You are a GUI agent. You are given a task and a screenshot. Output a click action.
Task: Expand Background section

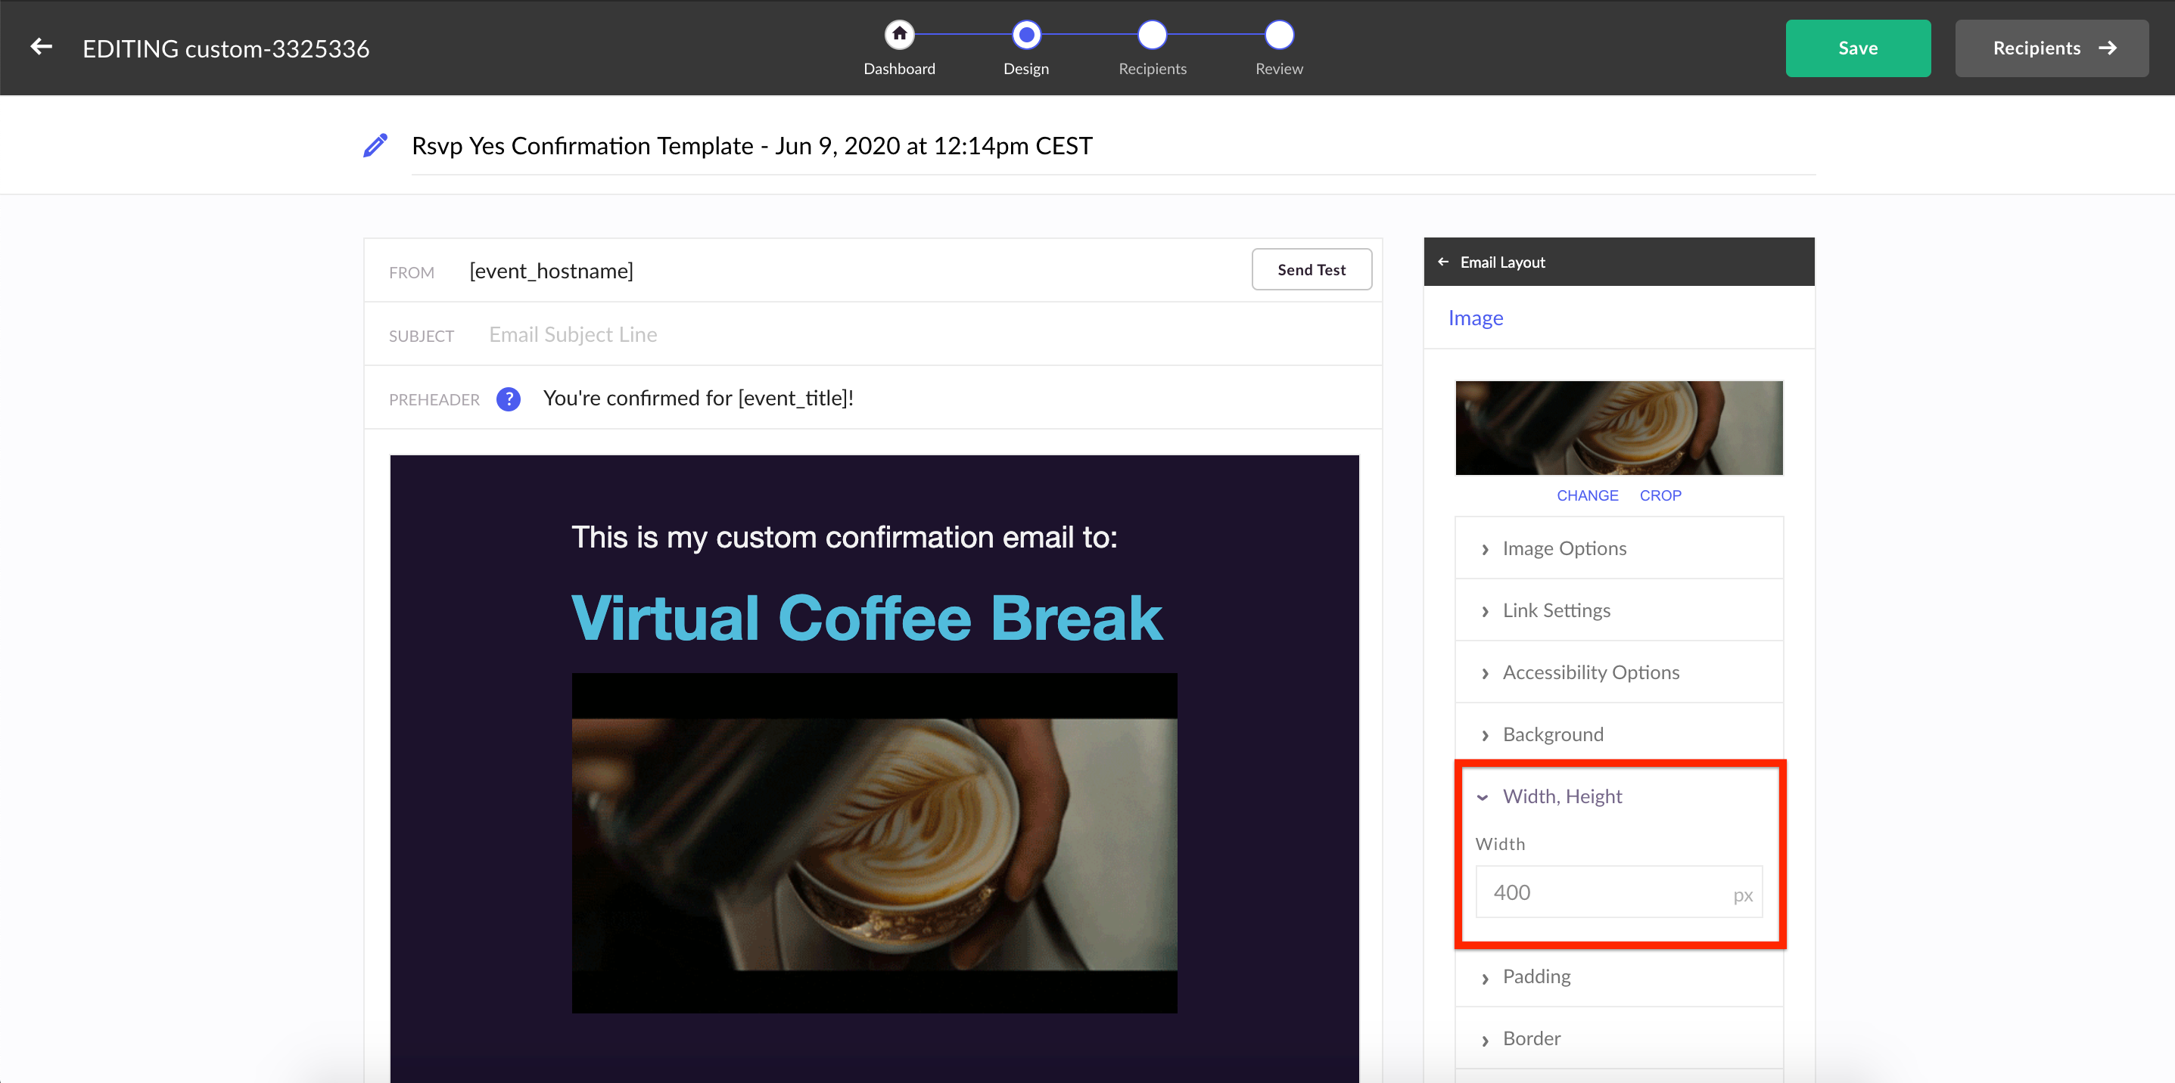(x=1620, y=734)
